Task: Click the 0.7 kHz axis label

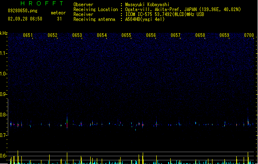Action: click(3, 135)
